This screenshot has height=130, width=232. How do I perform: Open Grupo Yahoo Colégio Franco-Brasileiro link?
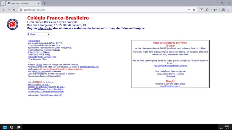pos(46,92)
